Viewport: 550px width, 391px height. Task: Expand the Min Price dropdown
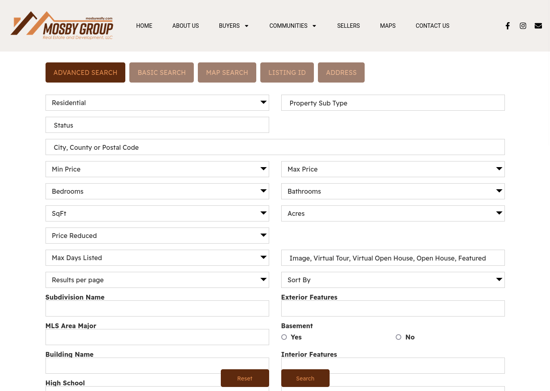click(157, 169)
